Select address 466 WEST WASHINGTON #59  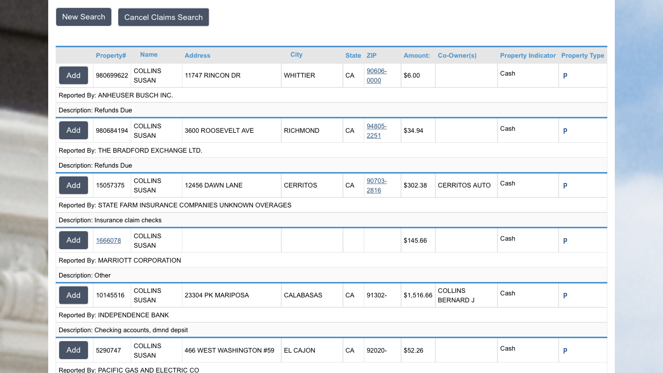coord(229,351)
